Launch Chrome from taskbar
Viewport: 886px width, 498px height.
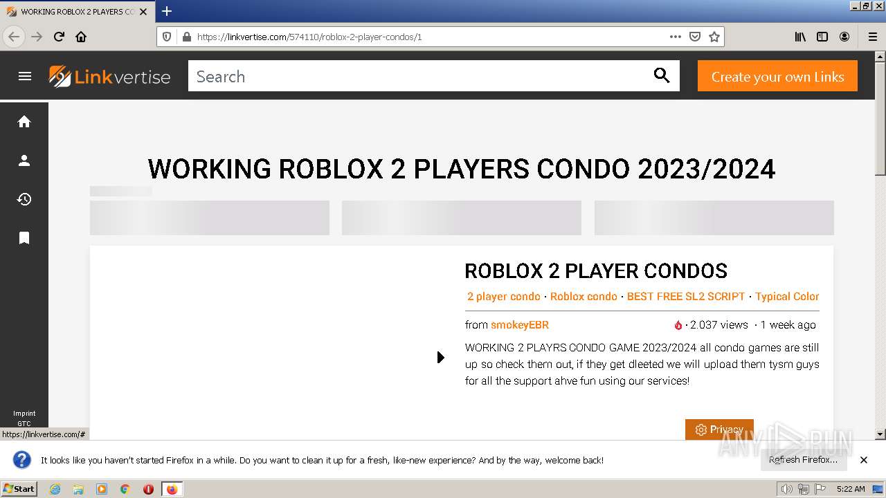click(x=125, y=489)
